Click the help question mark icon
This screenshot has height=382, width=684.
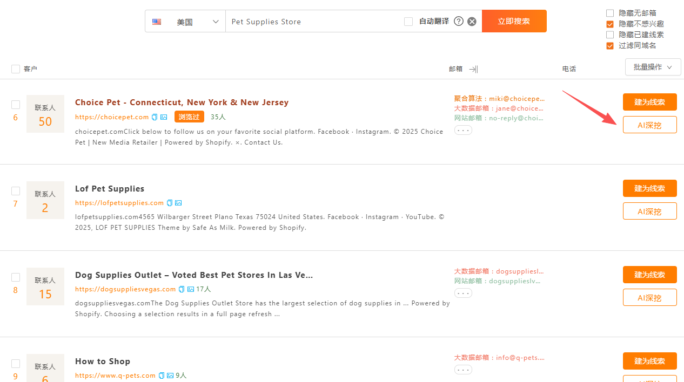[459, 22]
